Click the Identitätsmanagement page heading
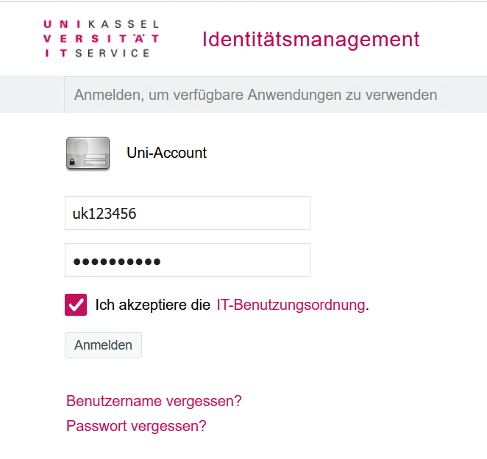487x459 pixels. click(x=310, y=39)
